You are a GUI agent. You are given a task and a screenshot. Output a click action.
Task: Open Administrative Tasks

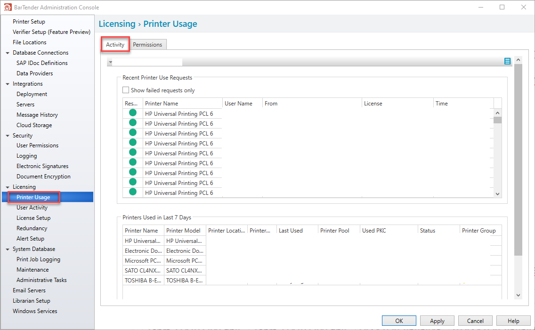41,280
